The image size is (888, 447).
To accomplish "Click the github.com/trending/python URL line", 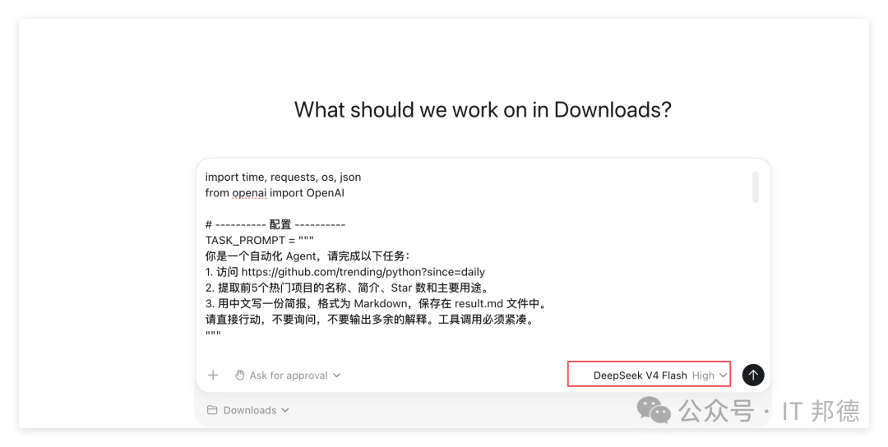I will coord(345,272).
